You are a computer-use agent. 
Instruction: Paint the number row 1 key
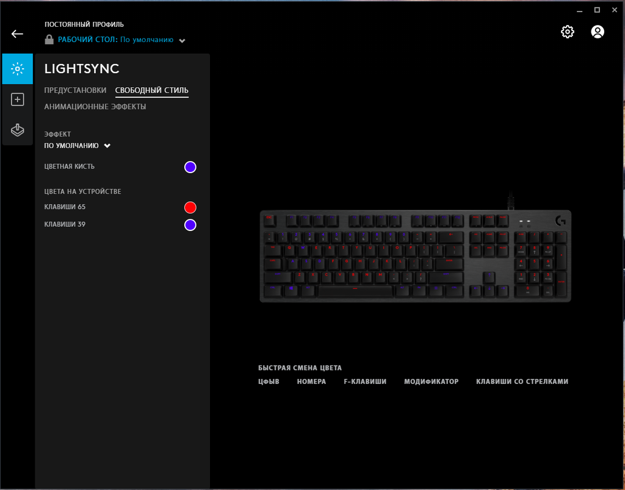[x=283, y=238]
